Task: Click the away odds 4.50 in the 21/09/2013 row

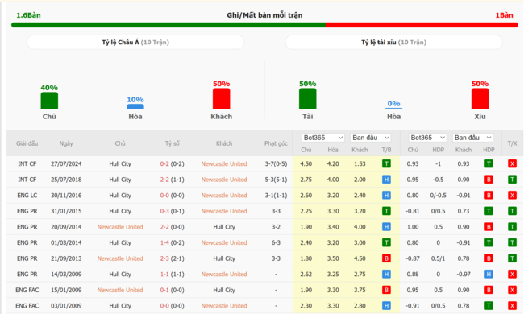Action: tap(360, 258)
